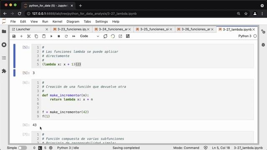Save the notebook with the disk icon
The height and width of the screenshot is (150, 267).
pos(14,36)
